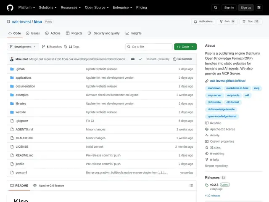Open the oak-invest owner link
Image resolution: width=269 pixels, height=202 pixels.
[21, 21]
